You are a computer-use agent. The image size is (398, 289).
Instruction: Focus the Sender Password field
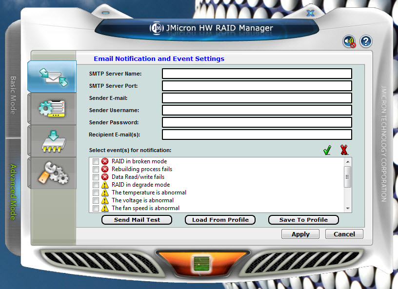(x=257, y=122)
